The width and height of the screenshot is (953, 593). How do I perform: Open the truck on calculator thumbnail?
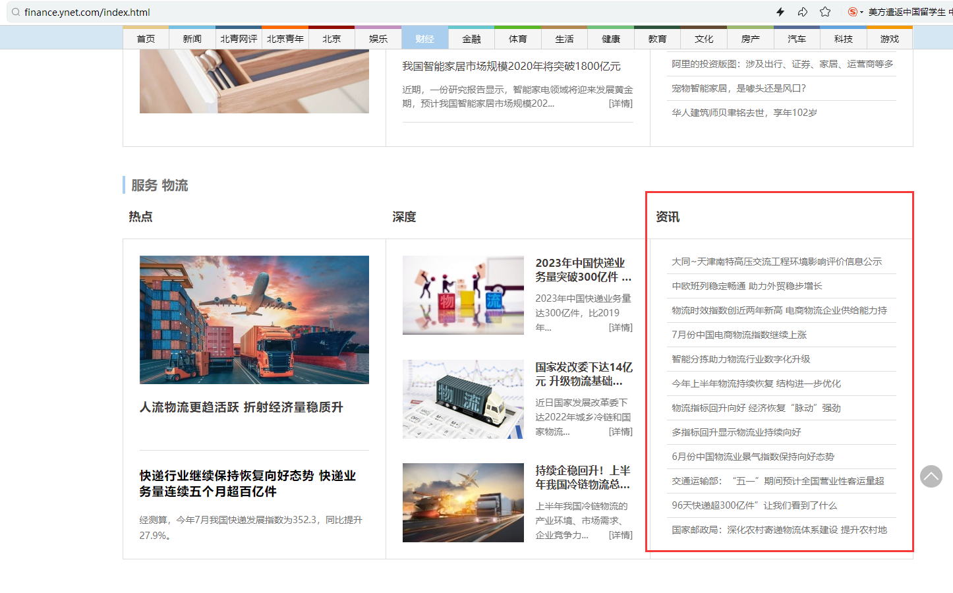pos(463,399)
